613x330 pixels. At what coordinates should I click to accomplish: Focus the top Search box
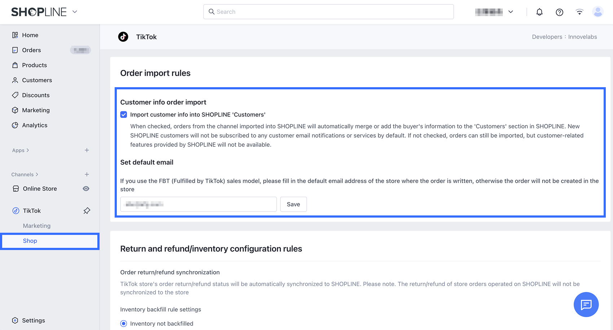[328, 12]
